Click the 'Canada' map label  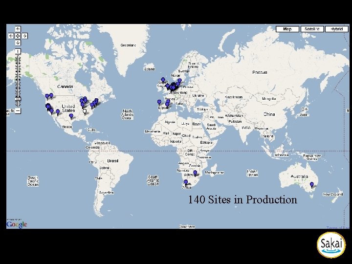coord(65,87)
